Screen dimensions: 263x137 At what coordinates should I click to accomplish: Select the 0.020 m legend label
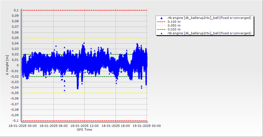pyautogui.click(x=174, y=29)
